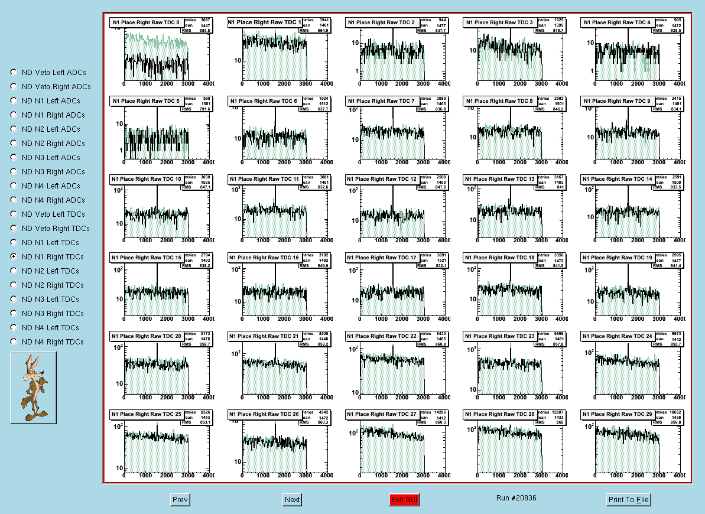Click the stats box of Raw TDC 29

click(668, 417)
